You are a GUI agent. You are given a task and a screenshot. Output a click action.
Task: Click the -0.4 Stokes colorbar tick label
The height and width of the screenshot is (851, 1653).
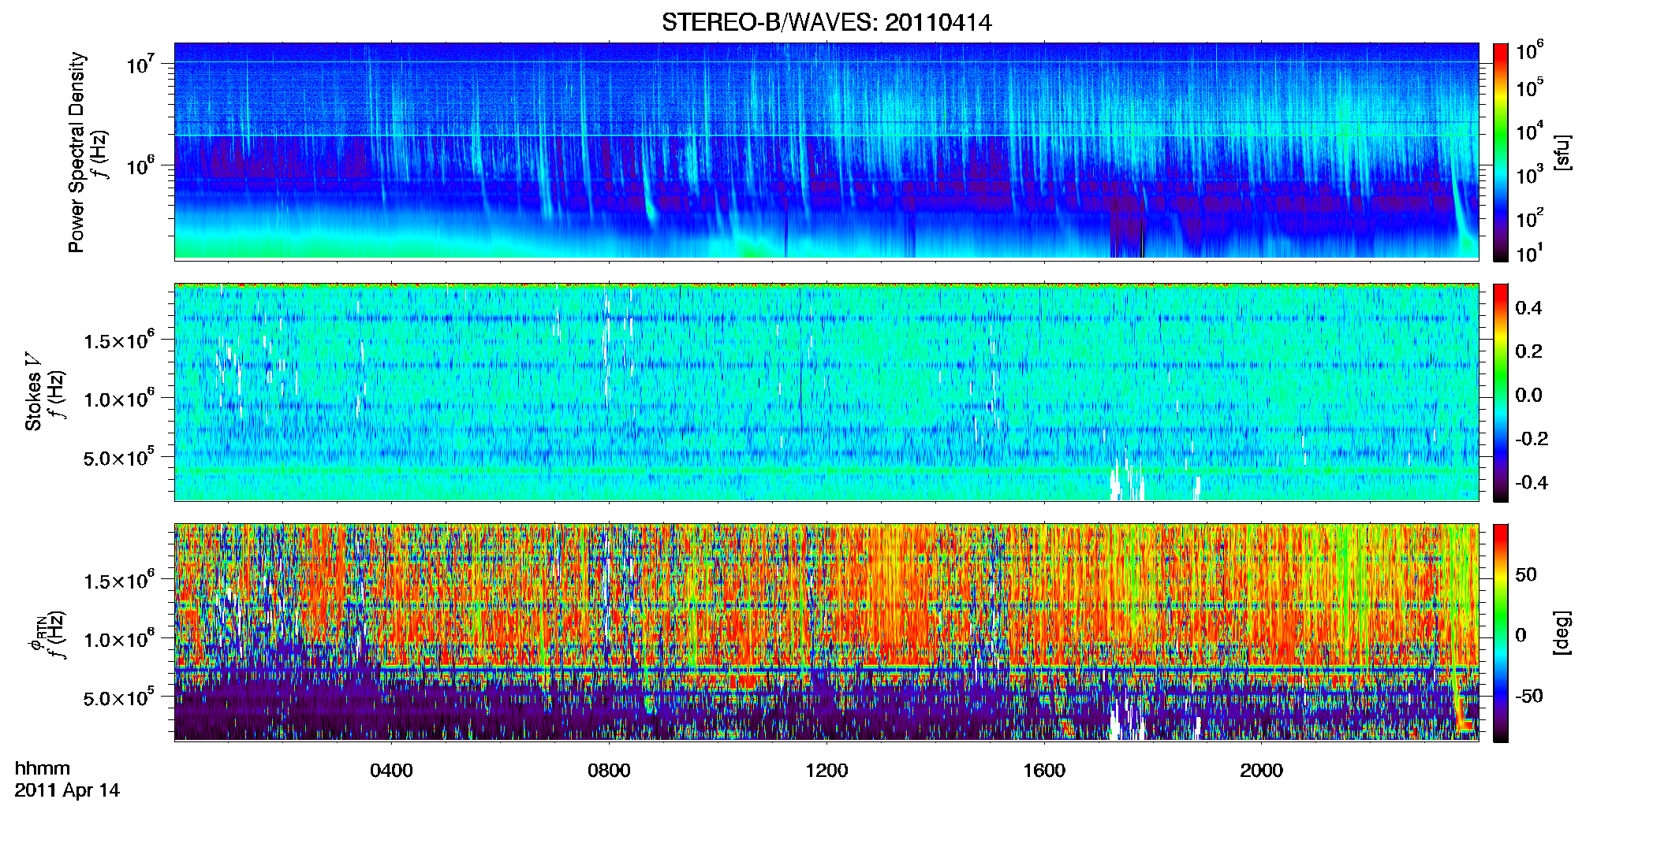[1532, 482]
